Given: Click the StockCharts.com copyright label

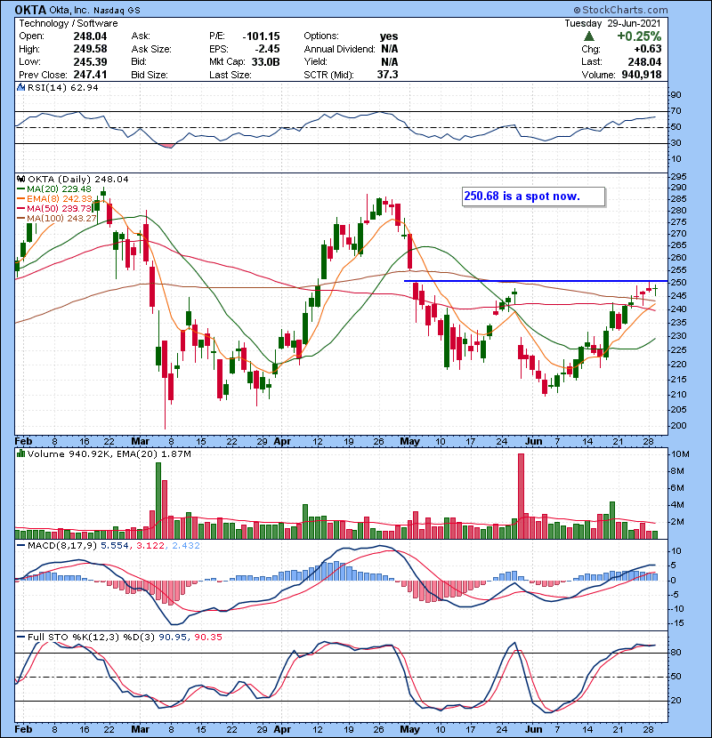Looking at the screenshot, I should 620,10.
